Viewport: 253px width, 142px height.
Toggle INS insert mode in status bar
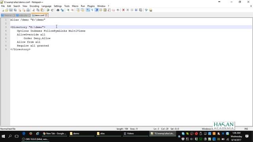[x=246, y=129]
